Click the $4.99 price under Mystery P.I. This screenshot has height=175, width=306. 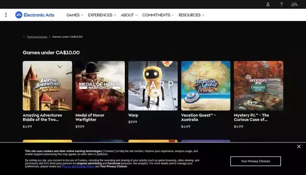239,127
